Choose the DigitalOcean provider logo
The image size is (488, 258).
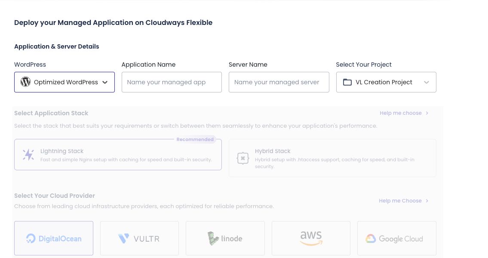click(x=54, y=239)
